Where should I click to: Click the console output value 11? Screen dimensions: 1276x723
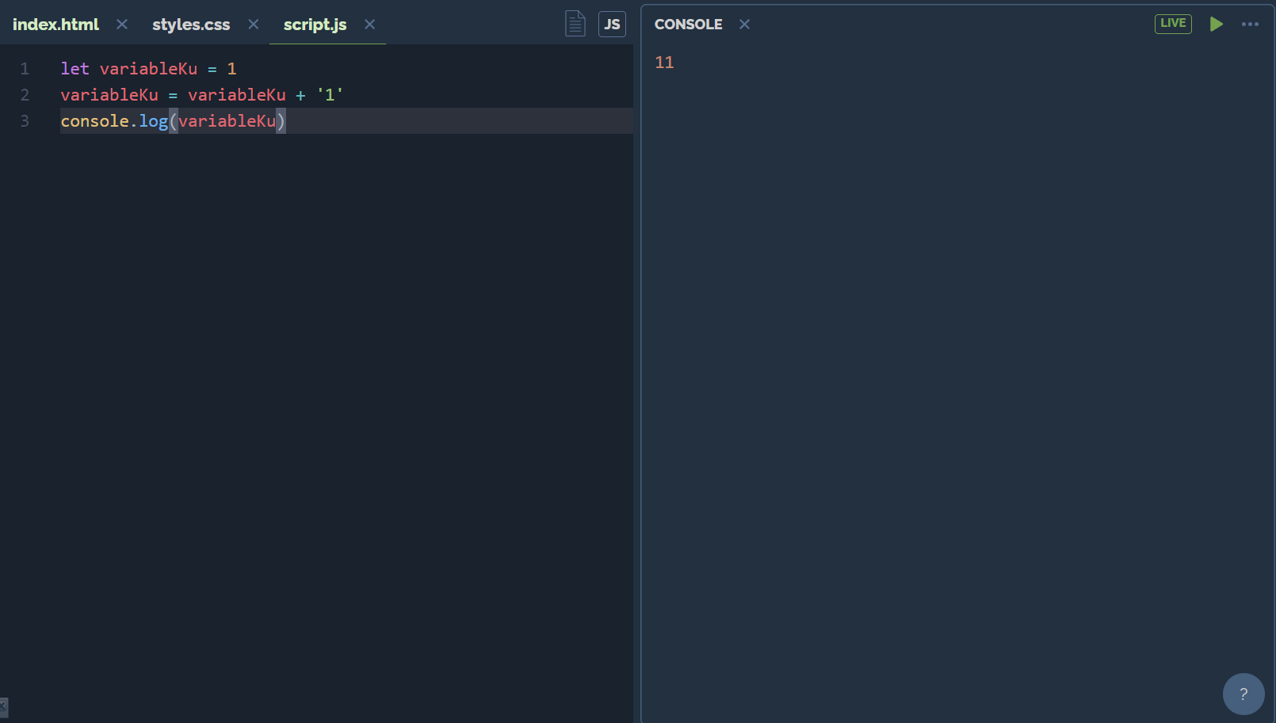point(664,62)
